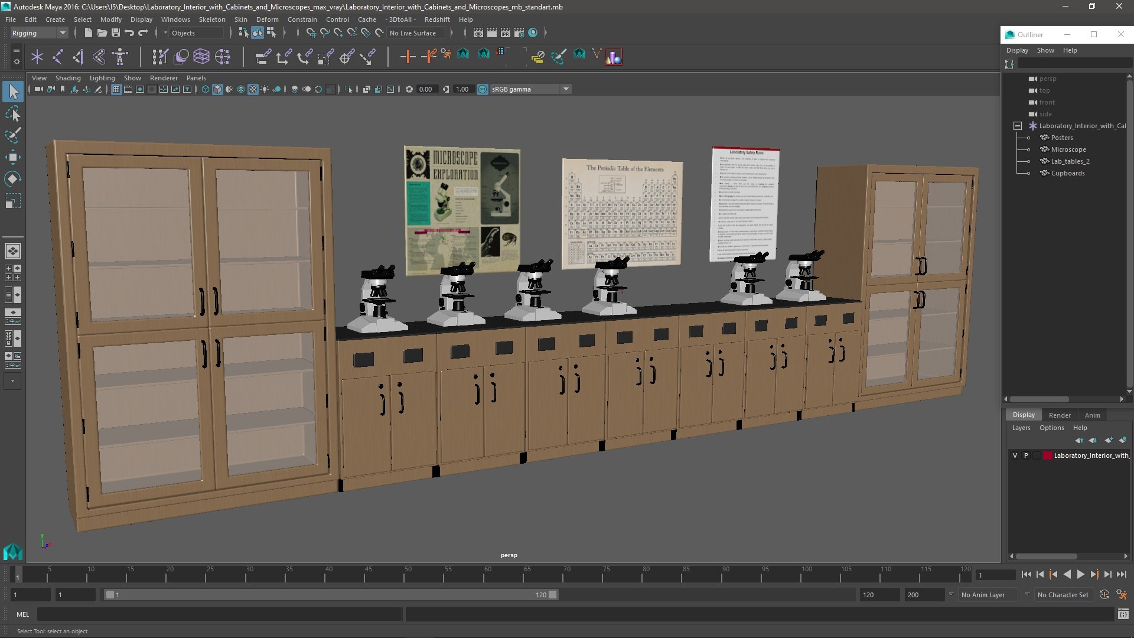Open the Outliner Show menu

point(1045,50)
